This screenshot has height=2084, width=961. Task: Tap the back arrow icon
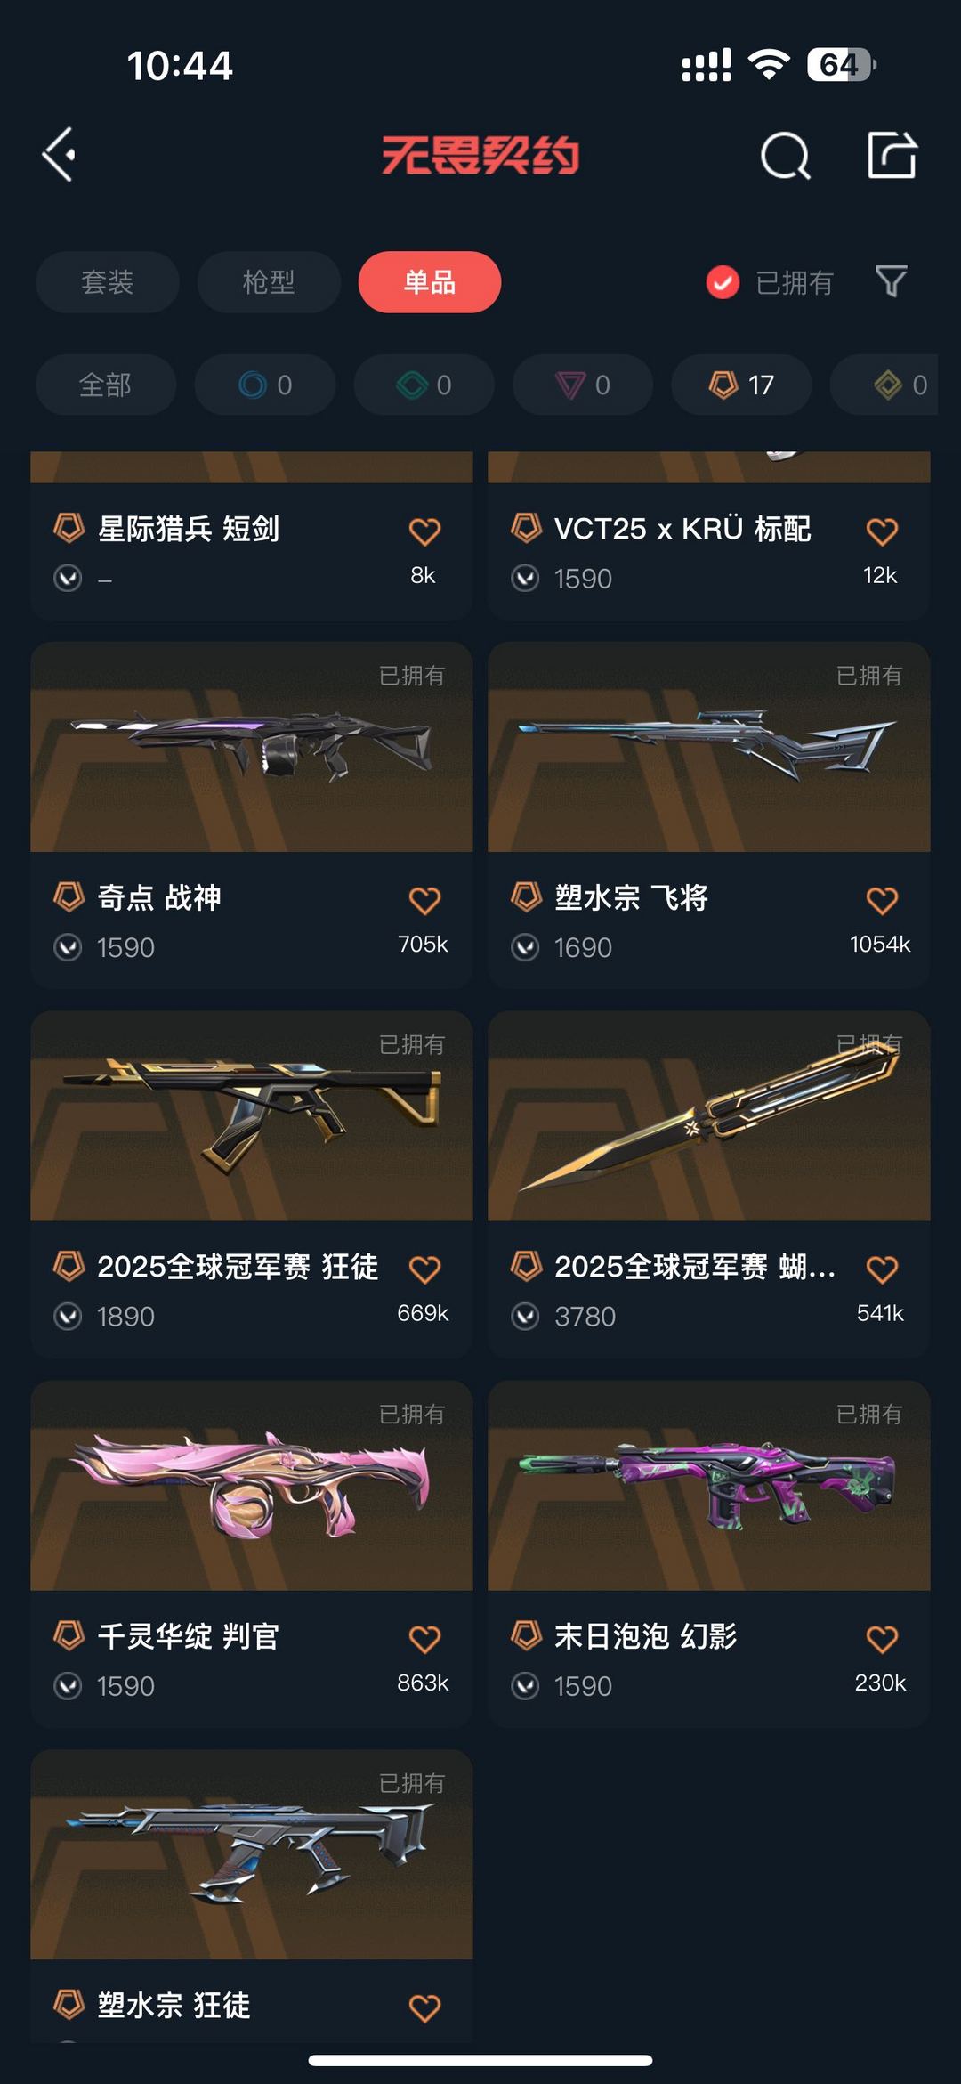tap(59, 155)
